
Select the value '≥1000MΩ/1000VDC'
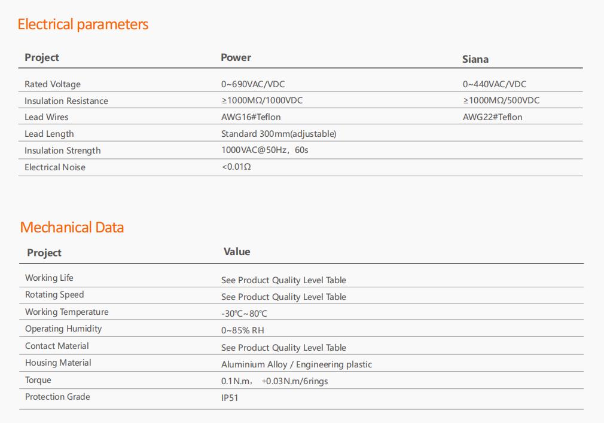coord(262,100)
